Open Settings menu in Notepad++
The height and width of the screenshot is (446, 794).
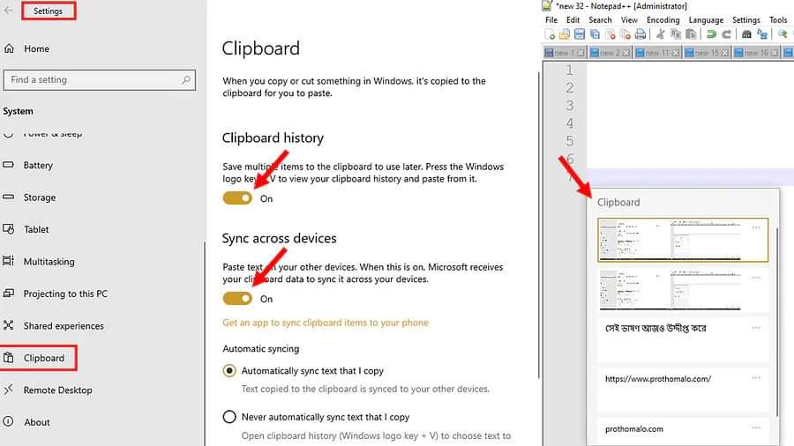(x=745, y=19)
